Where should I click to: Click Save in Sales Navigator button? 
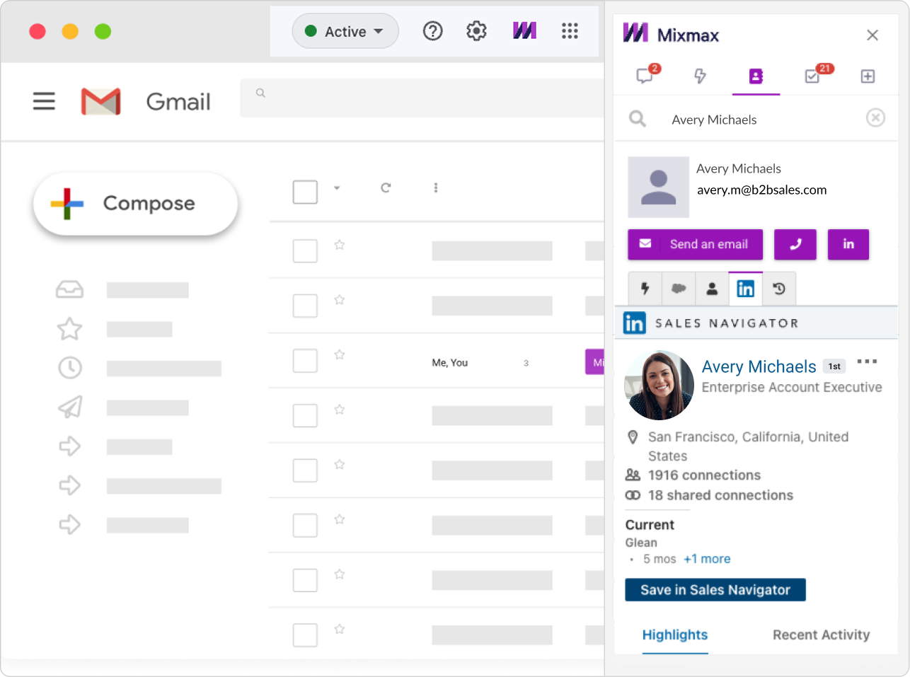coord(715,590)
